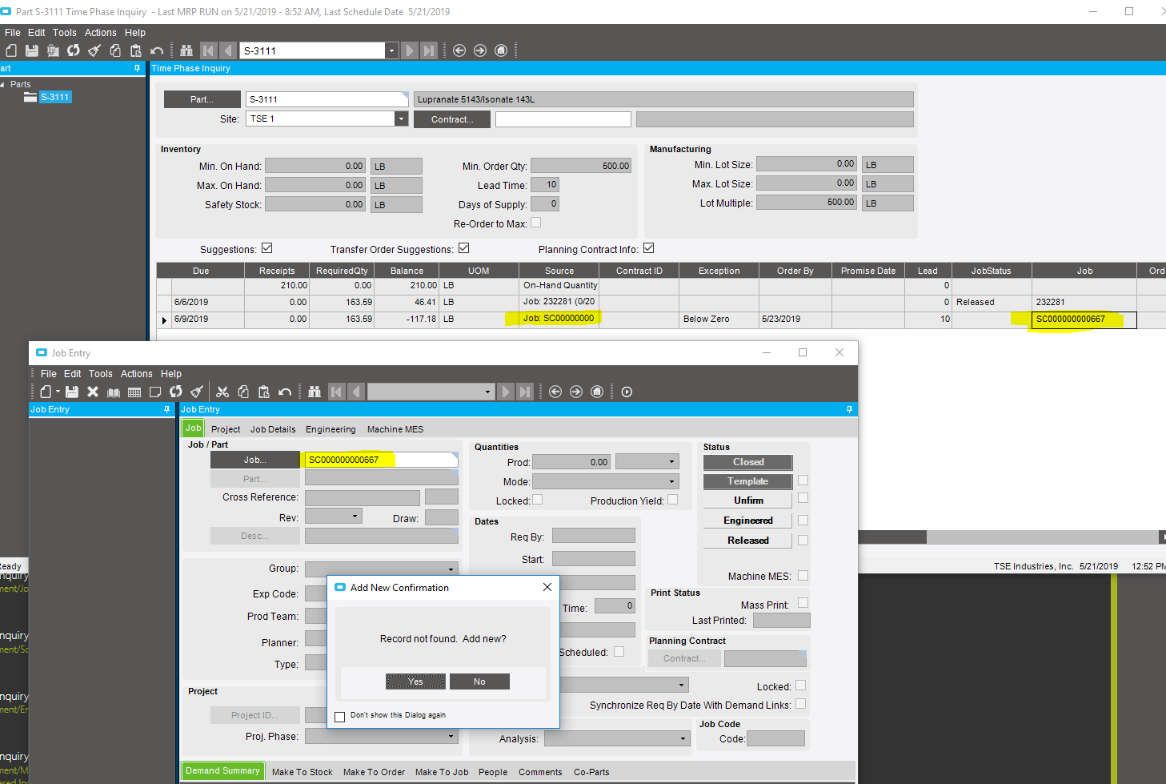Viewport: 1166px width, 784px height.
Task: Toggle Planning Contract Info checkbox
Action: [x=649, y=248]
